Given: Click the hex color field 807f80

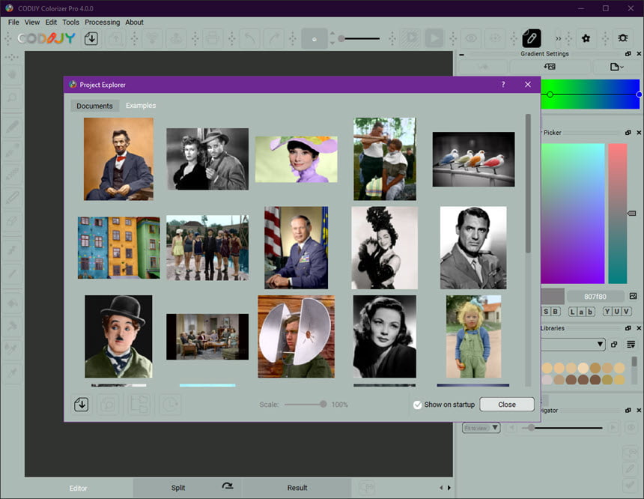Looking at the screenshot, I should click(x=595, y=297).
